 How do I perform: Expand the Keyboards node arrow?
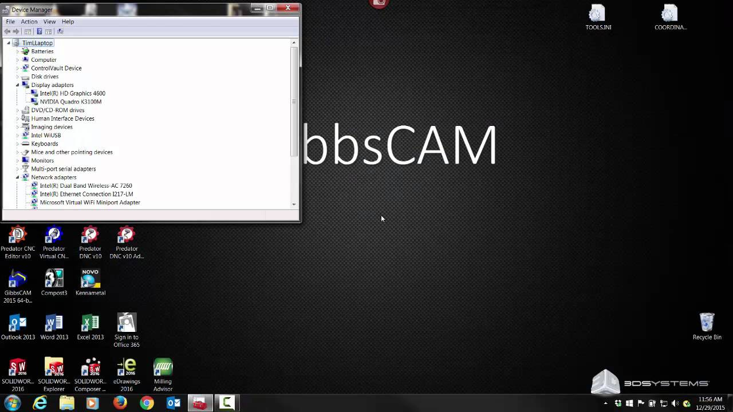[x=18, y=144]
